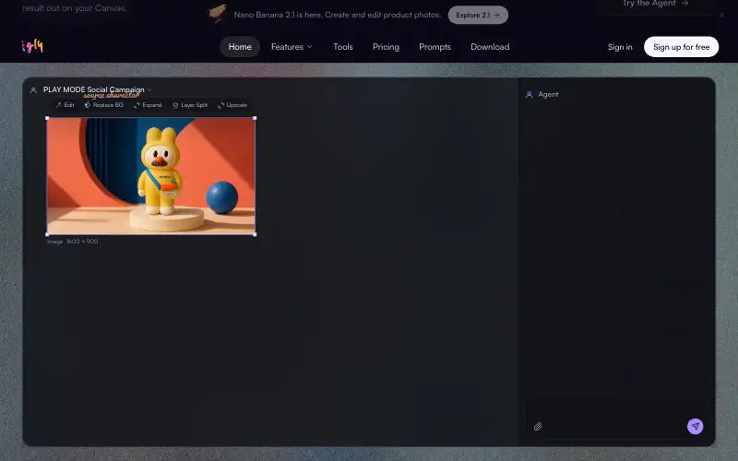This screenshot has height=461, width=738.
Task: Use the Layer Split tool
Action: coord(190,105)
